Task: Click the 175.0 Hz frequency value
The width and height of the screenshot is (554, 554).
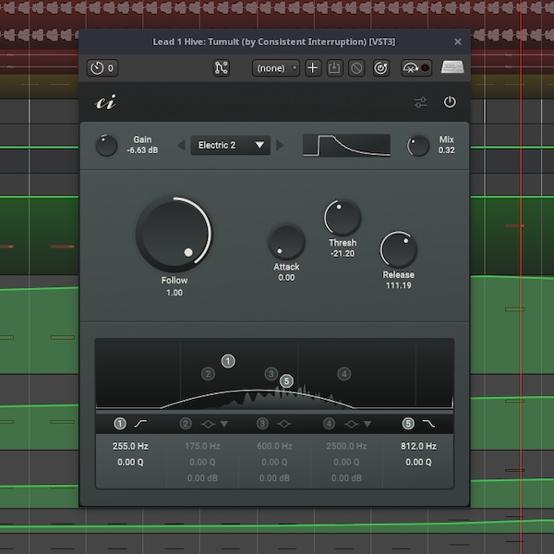Action: tap(202, 446)
